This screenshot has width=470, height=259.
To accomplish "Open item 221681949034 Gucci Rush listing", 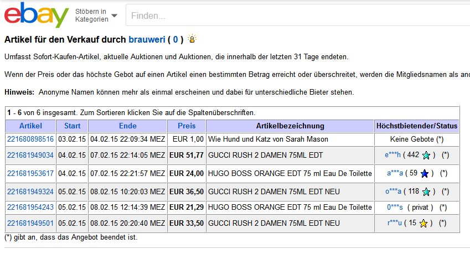I will click(x=30, y=156).
